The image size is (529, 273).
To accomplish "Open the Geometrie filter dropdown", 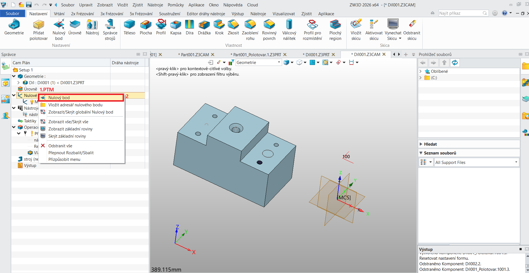I will [279, 63].
